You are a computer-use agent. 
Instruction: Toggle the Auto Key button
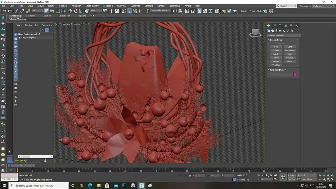(292, 175)
